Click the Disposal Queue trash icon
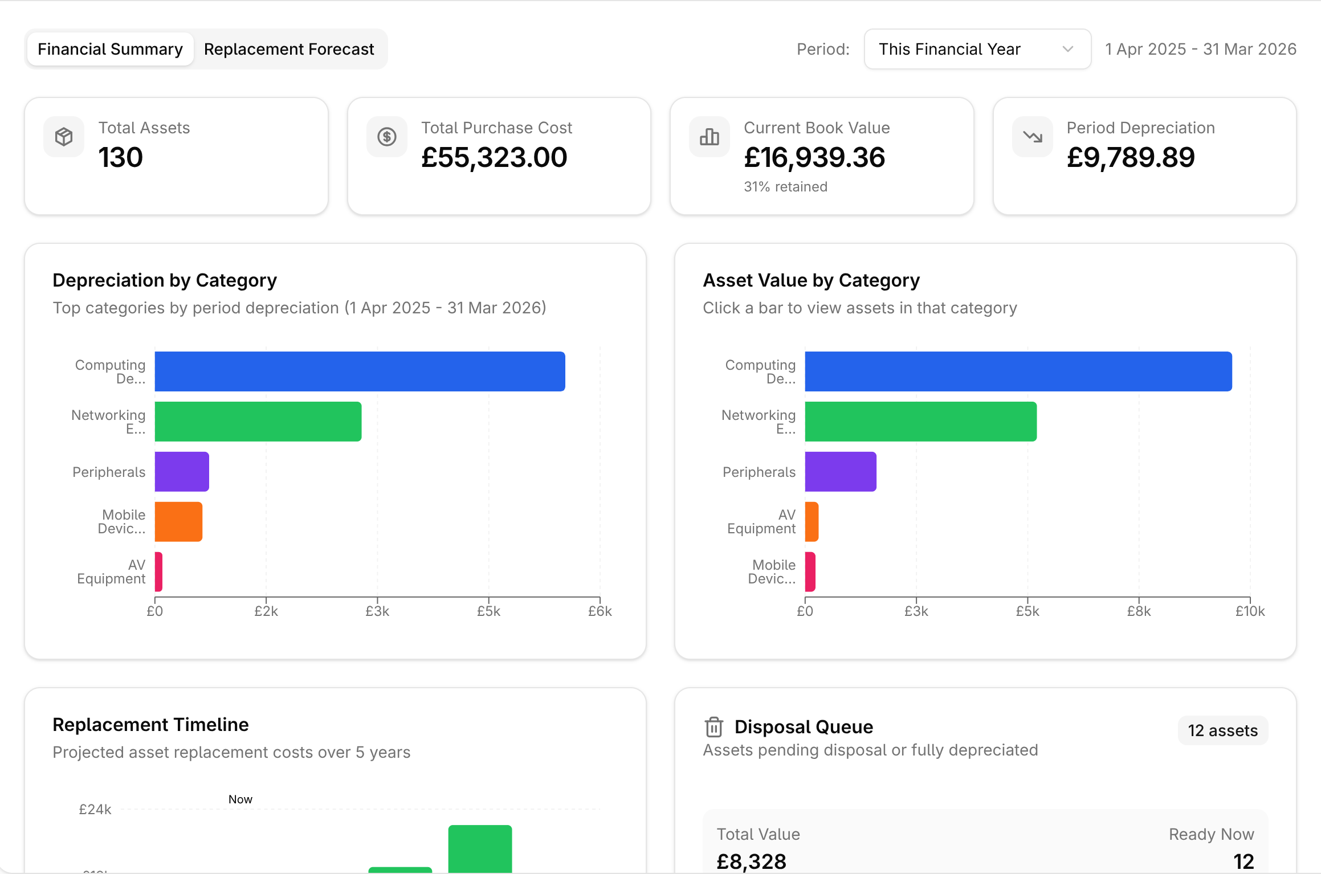 pyautogui.click(x=713, y=727)
